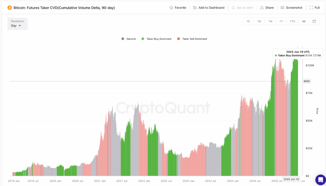The image size is (326, 186).
Task: Toggle Taker Sell Dominant legend item
Action: [192, 39]
